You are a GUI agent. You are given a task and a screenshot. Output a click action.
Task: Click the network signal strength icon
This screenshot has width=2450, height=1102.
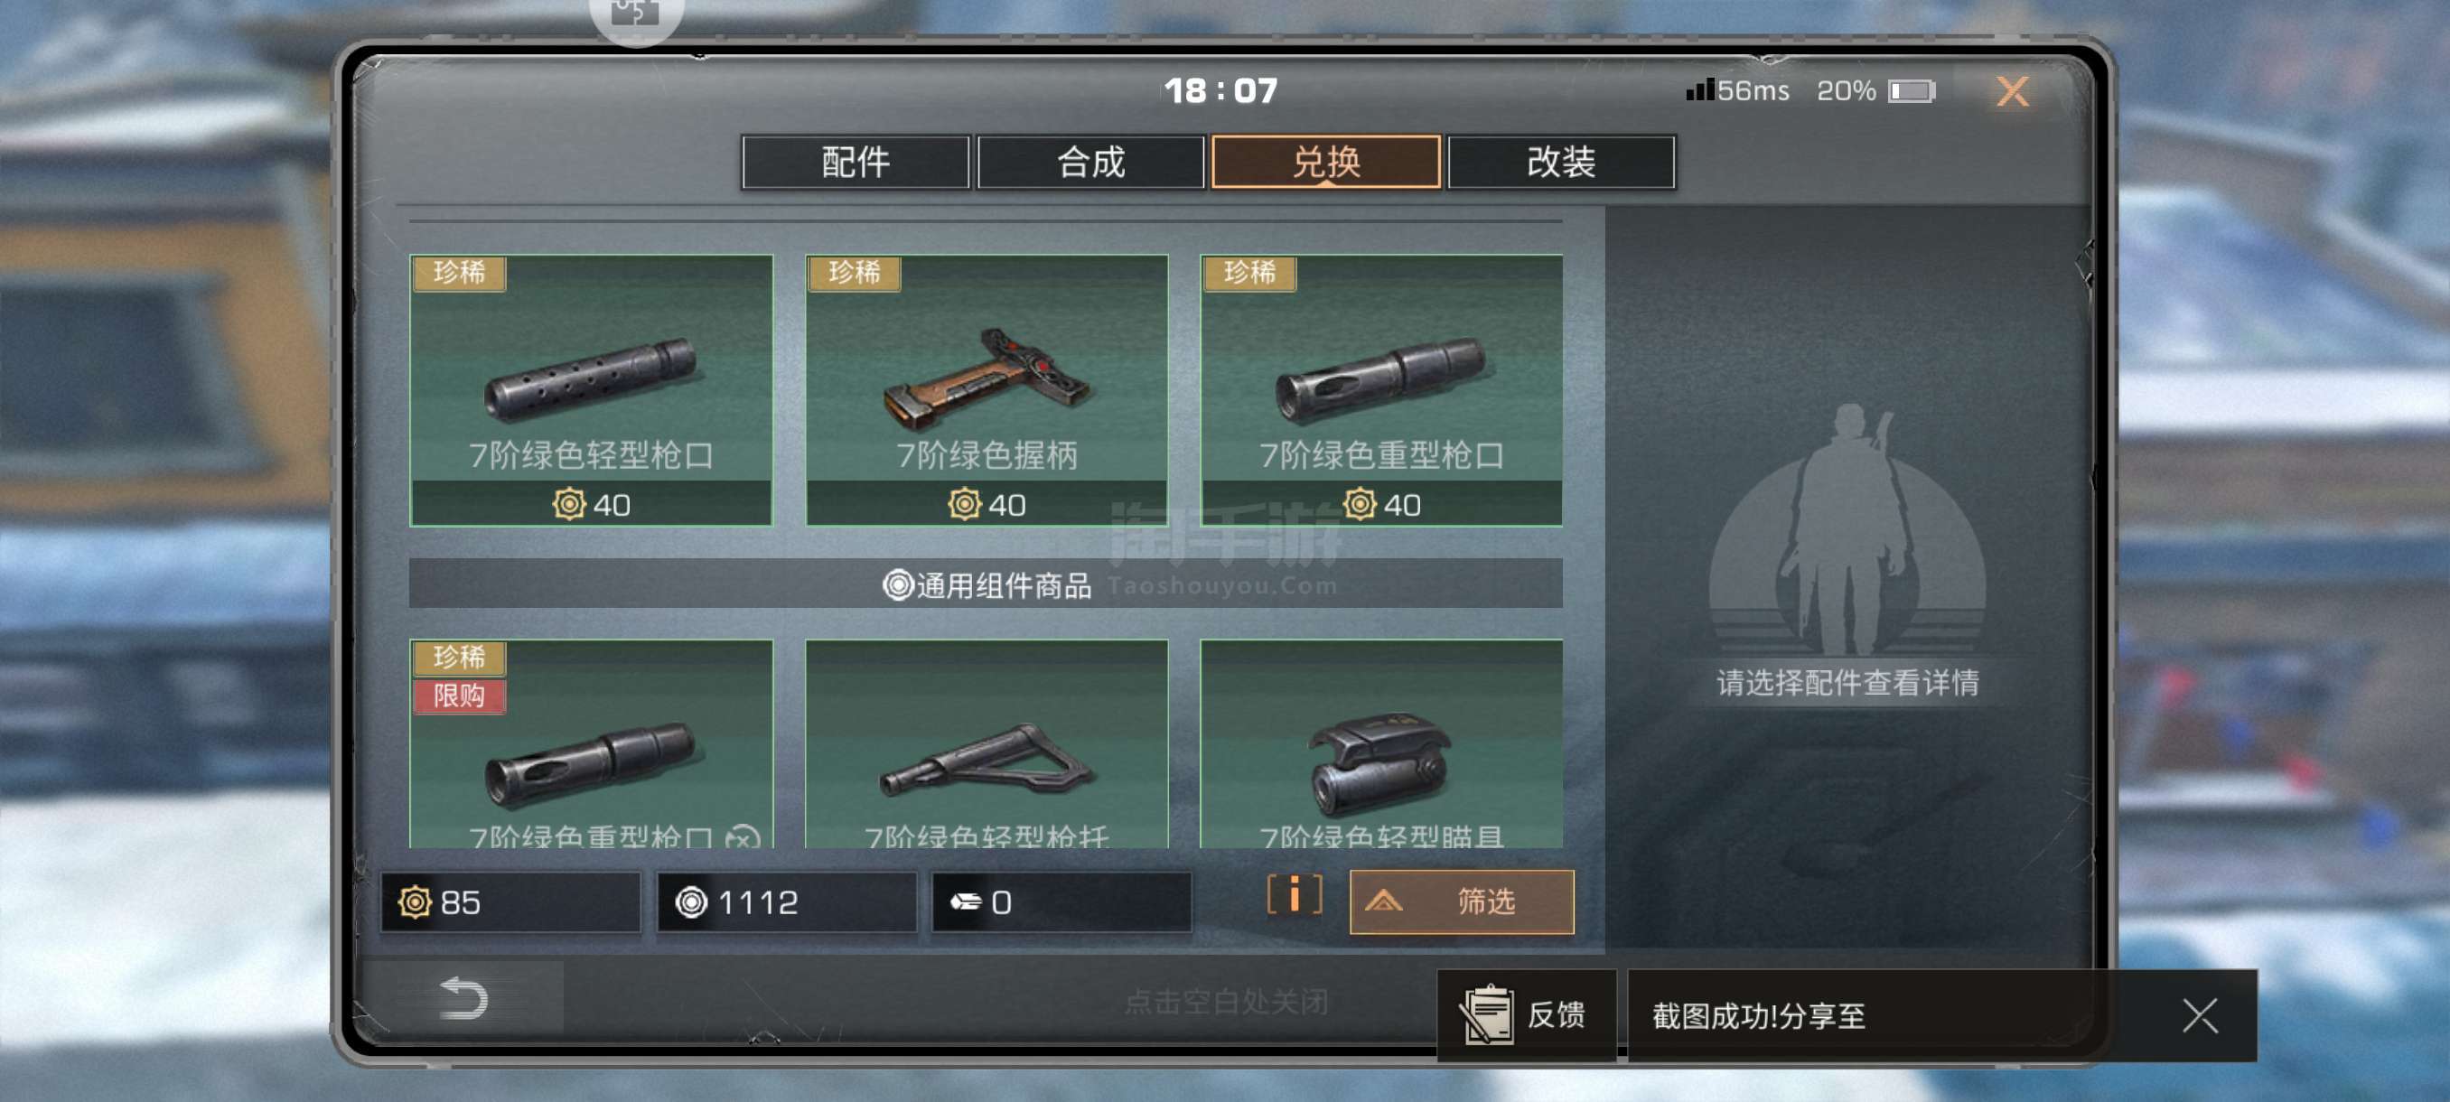pyautogui.click(x=1699, y=90)
